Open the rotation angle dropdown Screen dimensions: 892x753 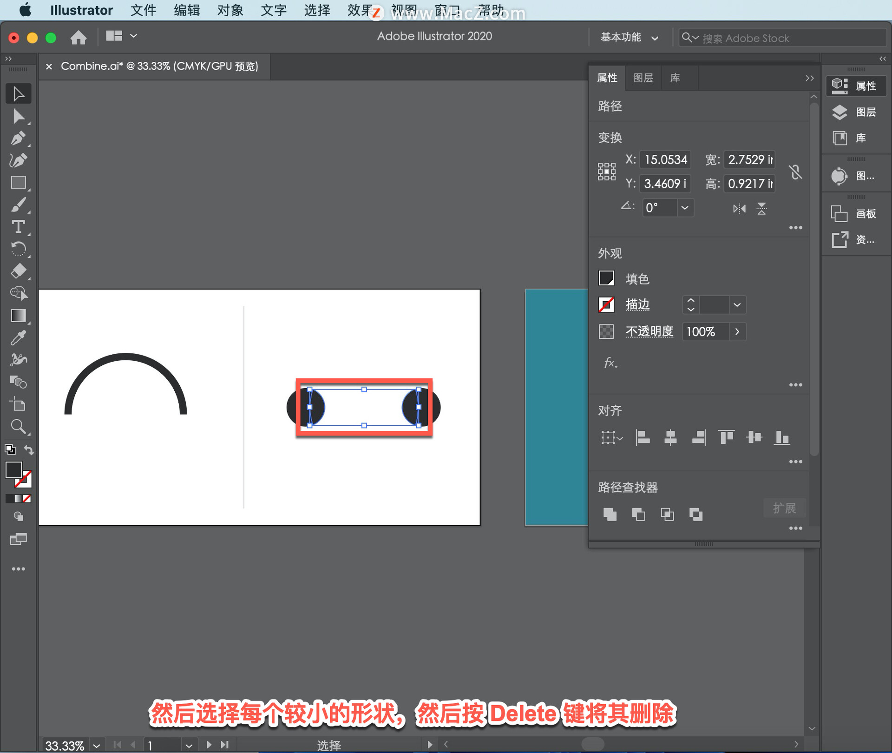[x=685, y=208]
